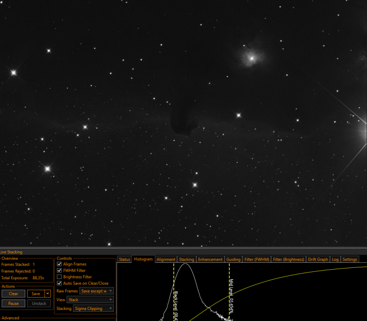
Task: Open the View dropdown showing Stack
Action: pyautogui.click(x=90, y=300)
